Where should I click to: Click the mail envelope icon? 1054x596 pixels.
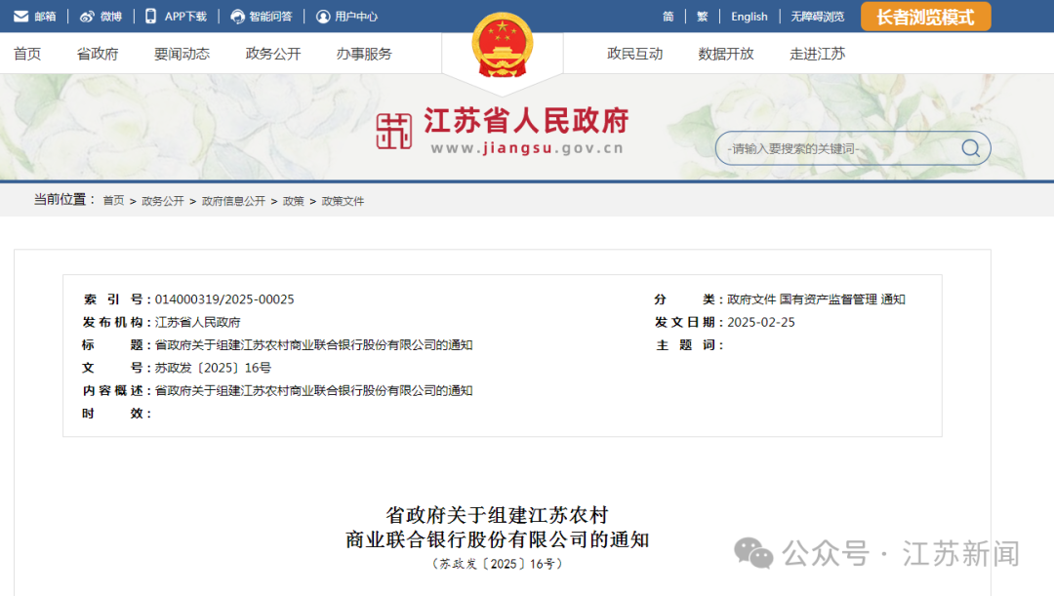20,17
